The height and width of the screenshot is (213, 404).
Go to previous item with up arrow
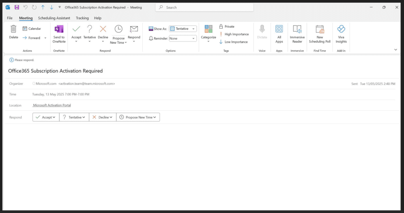[x=43, y=7]
